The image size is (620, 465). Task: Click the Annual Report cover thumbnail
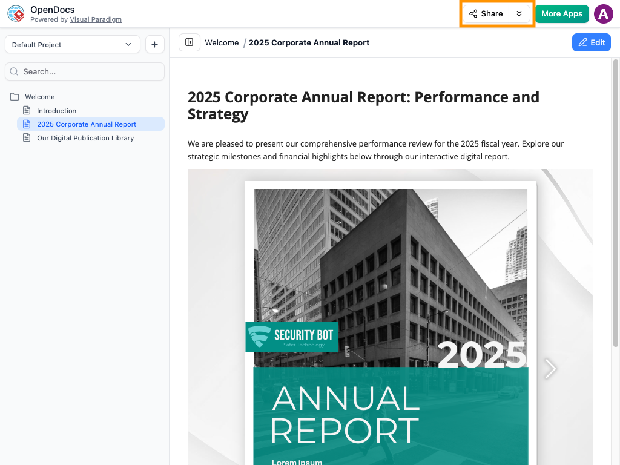click(x=390, y=321)
